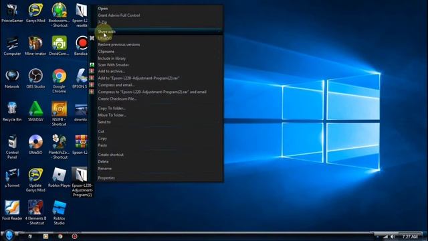Select the Network desktop icon
This screenshot has width=428, height=241.
click(x=12, y=79)
